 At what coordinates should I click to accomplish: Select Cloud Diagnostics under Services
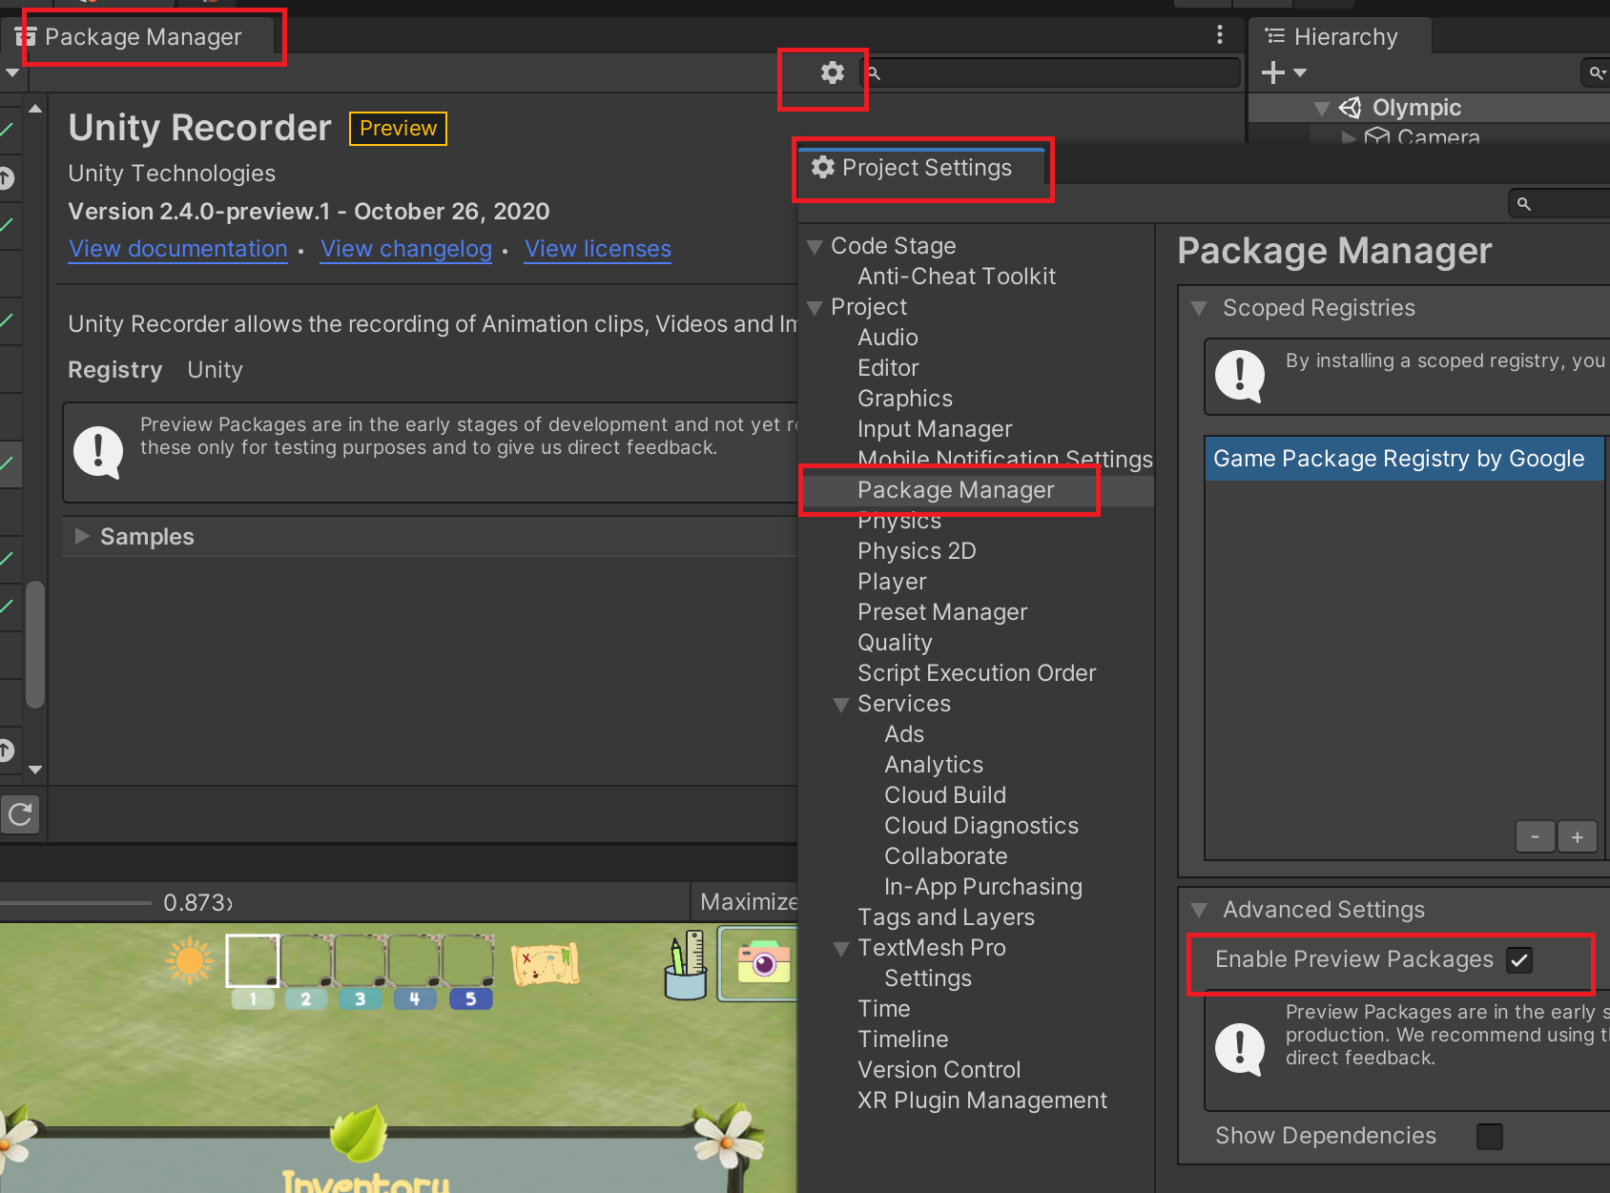981,826
